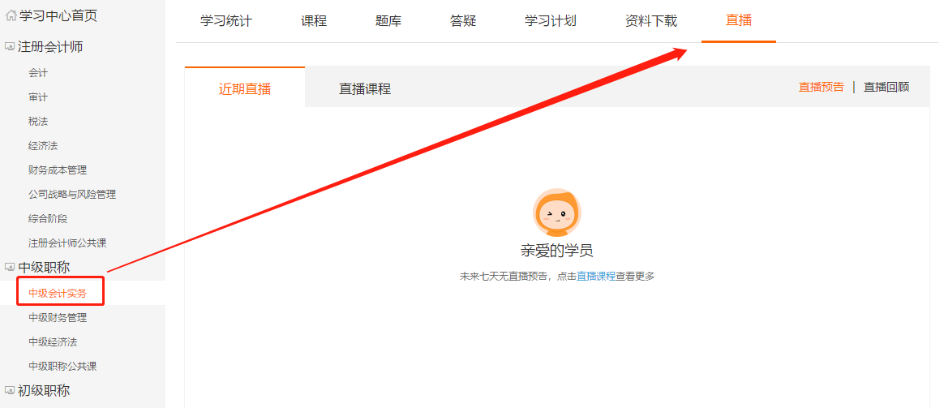Open the 学习中心首页 link
Image resolution: width=944 pixels, height=408 pixels.
click(x=58, y=16)
